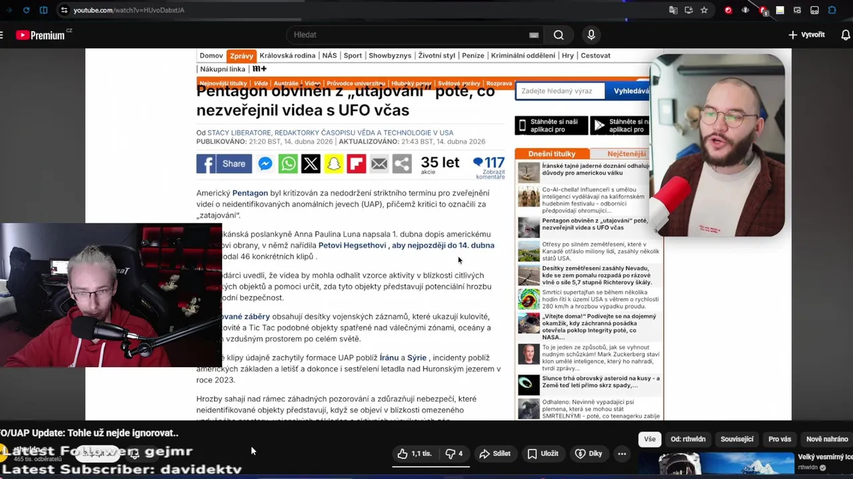This screenshot has width=853, height=479.
Task: Share article via Flipboard icon
Action: [357, 164]
